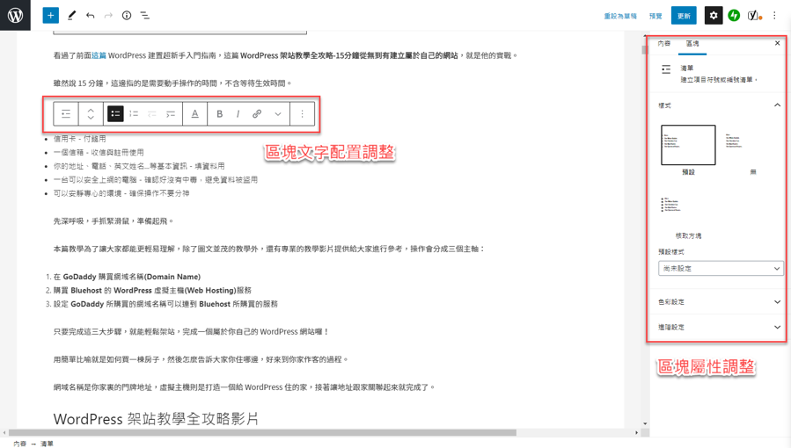Image resolution: width=791 pixels, height=448 pixels.
Task: Click the blue add block plus button
Action: tap(50, 15)
